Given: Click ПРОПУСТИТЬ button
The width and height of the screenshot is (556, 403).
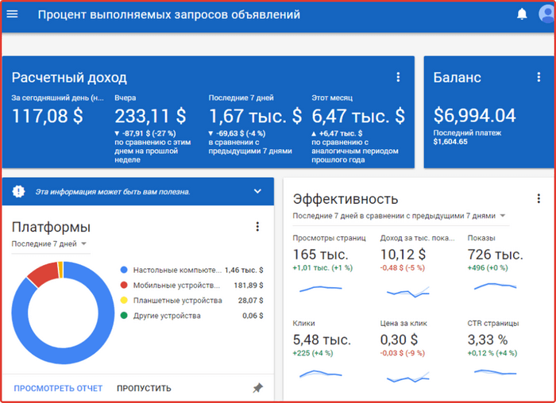Looking at the screenshot, I should point(144,389).
